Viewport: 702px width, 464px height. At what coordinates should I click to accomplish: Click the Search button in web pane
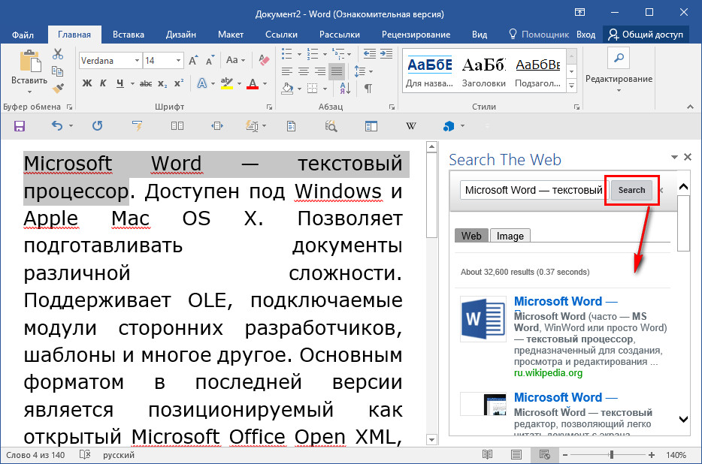(631, 190)
